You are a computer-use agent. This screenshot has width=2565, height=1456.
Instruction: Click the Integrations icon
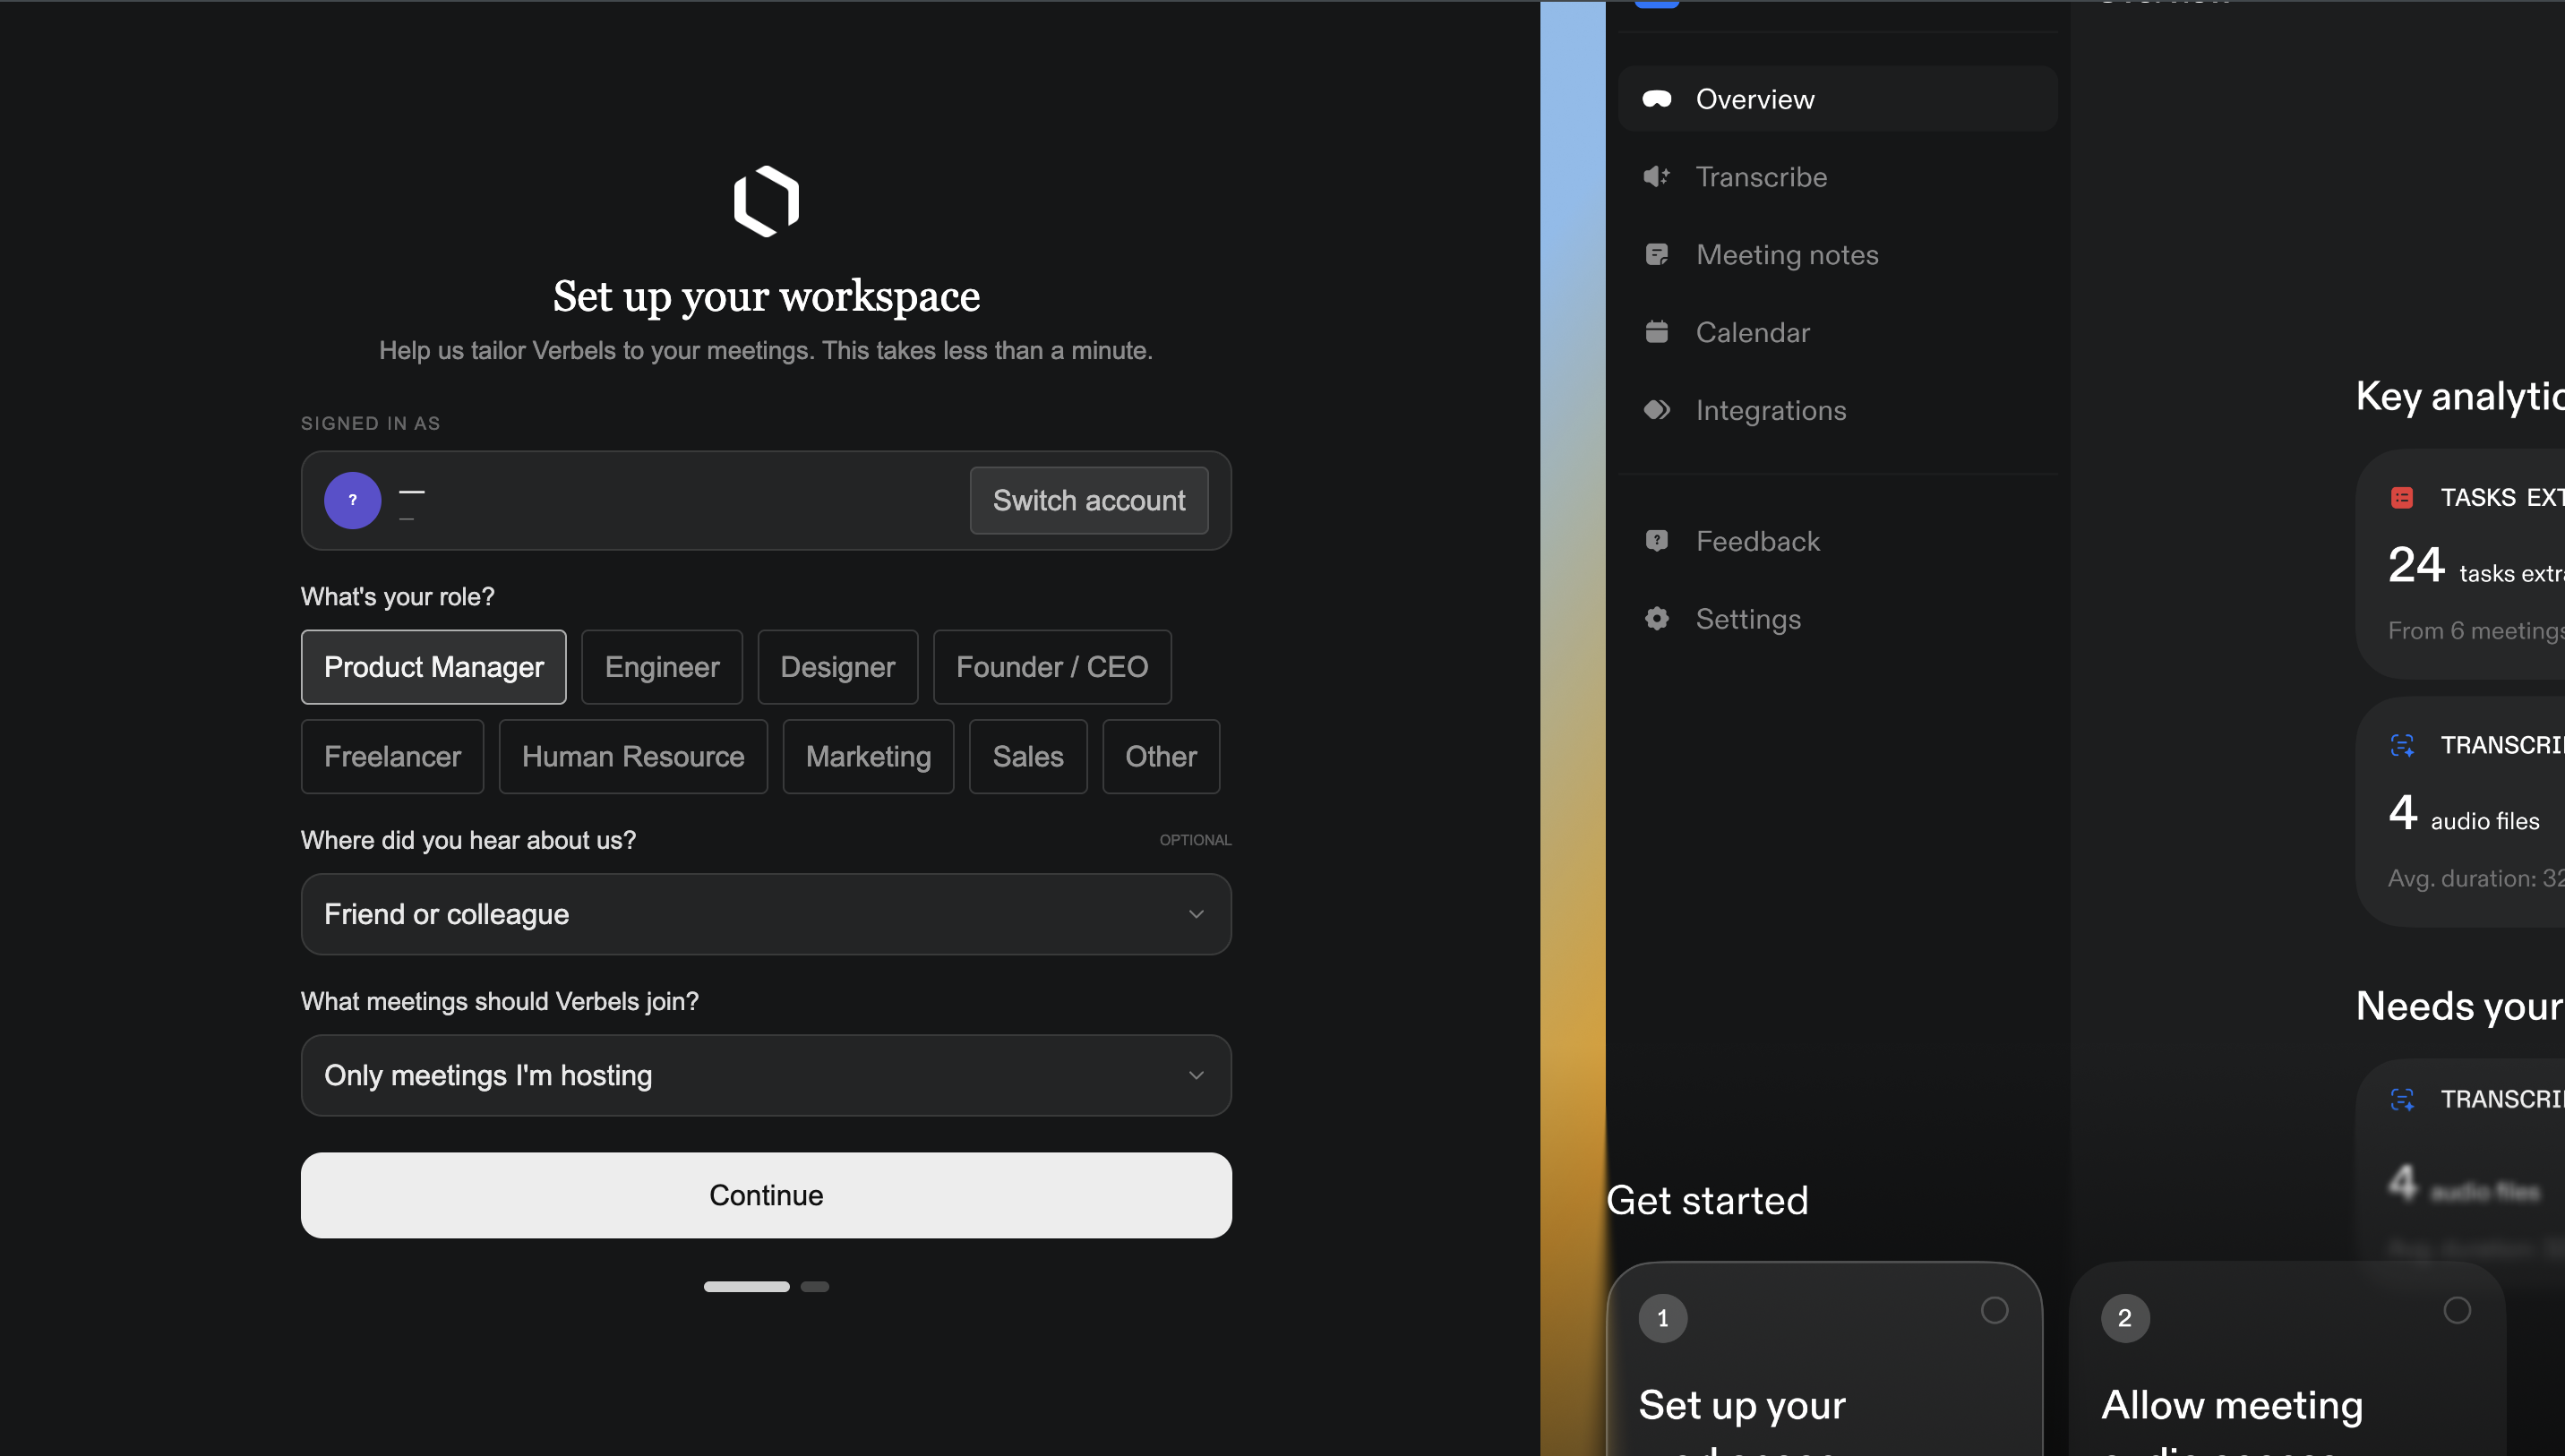1657,410
